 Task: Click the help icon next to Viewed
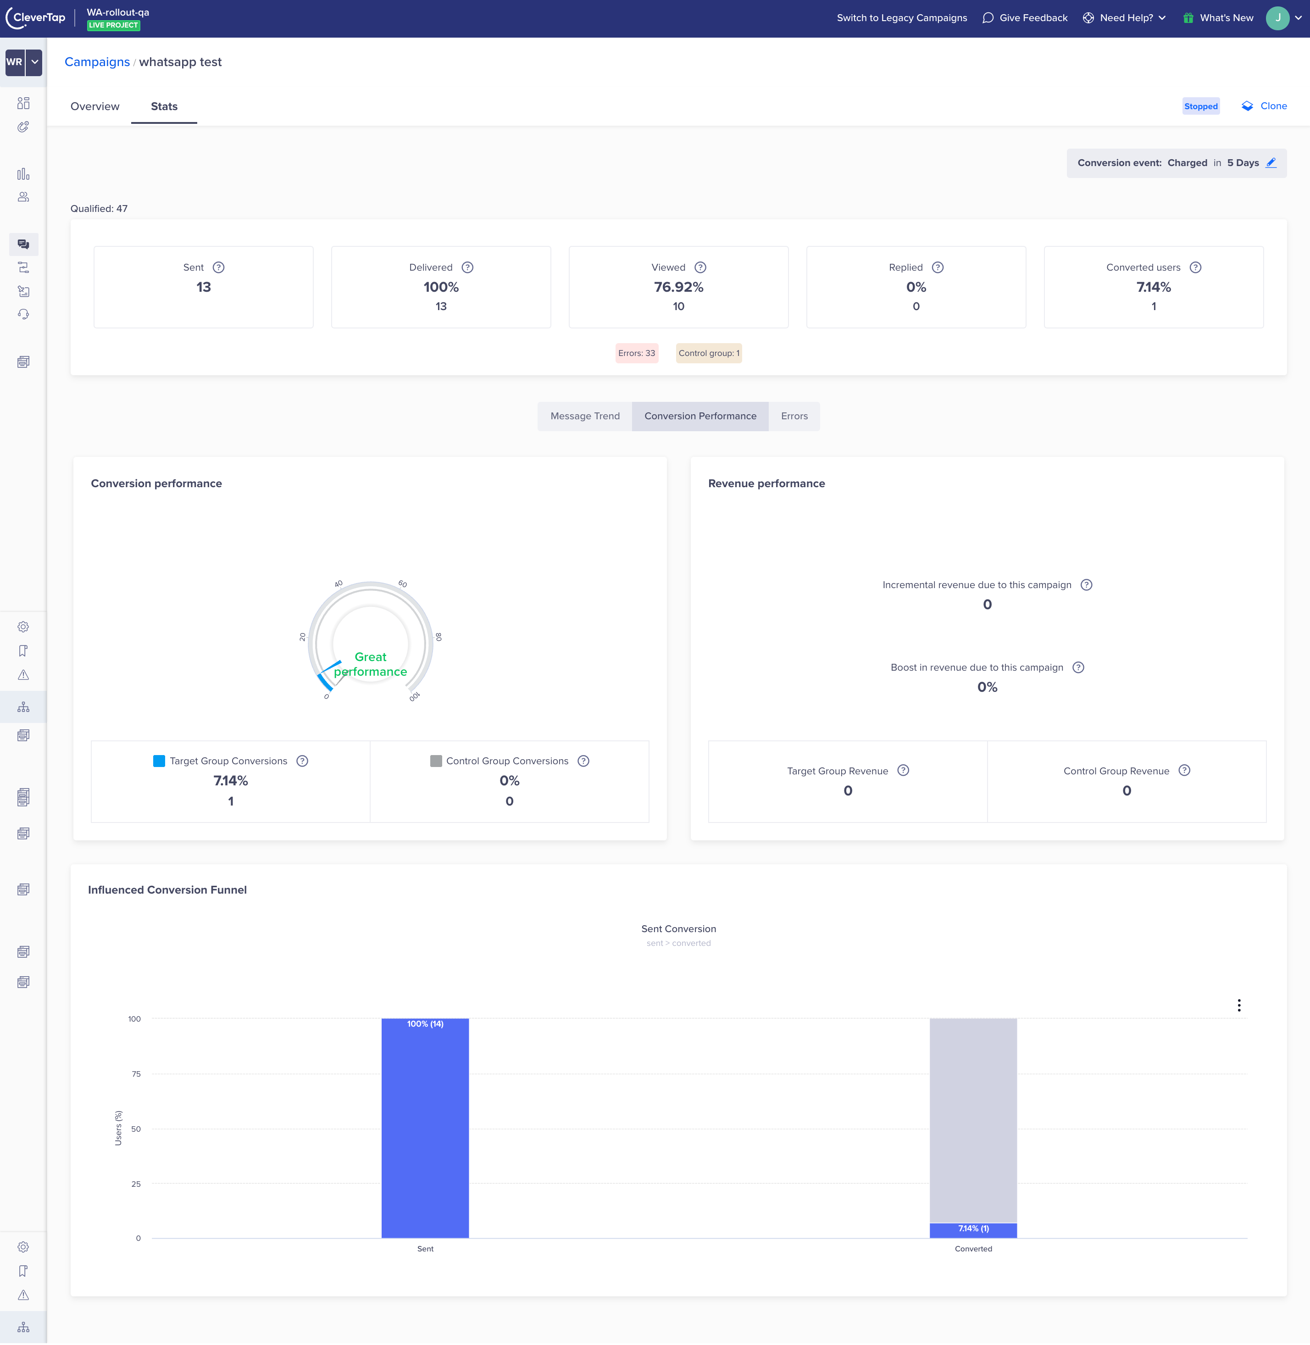700,267
